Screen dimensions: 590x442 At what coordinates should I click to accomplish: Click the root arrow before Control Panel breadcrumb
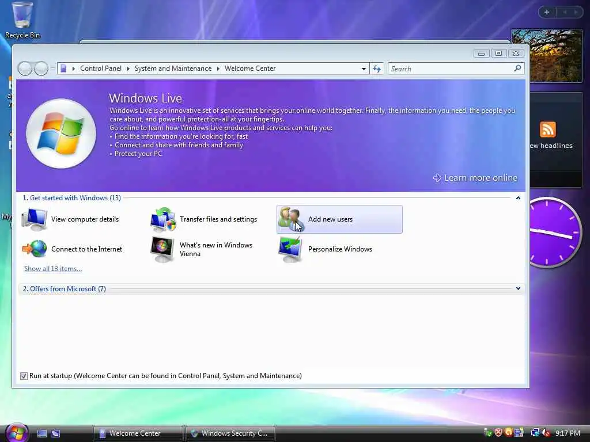(x=73, y=69)
